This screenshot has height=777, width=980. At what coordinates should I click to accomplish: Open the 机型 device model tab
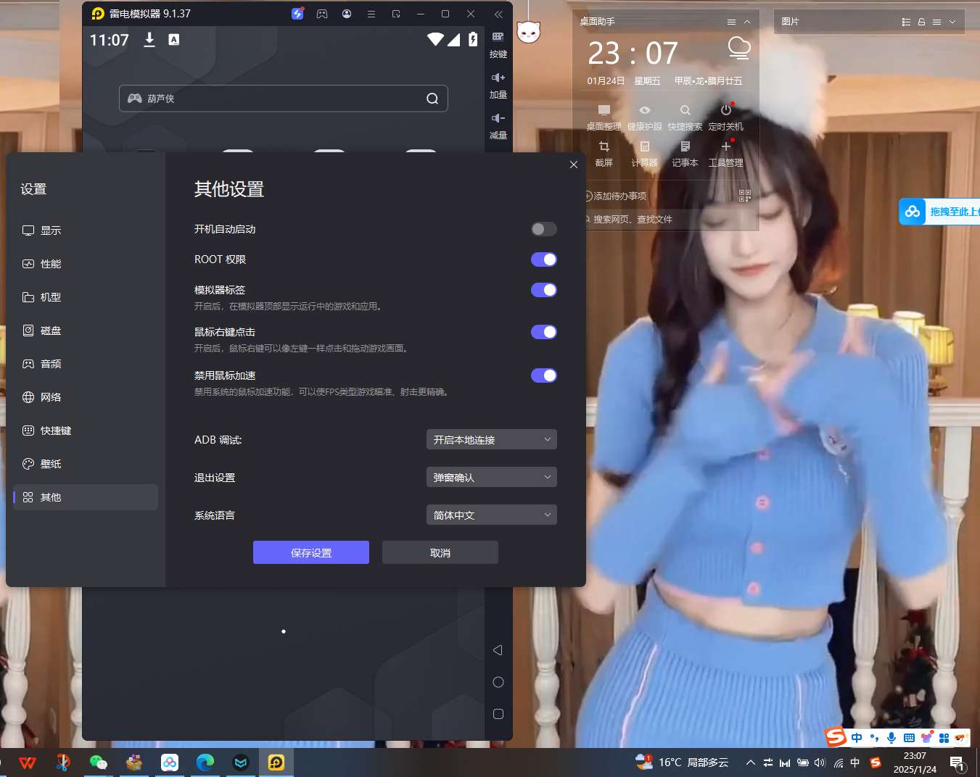pyautogui.click(x=85, y=297)
